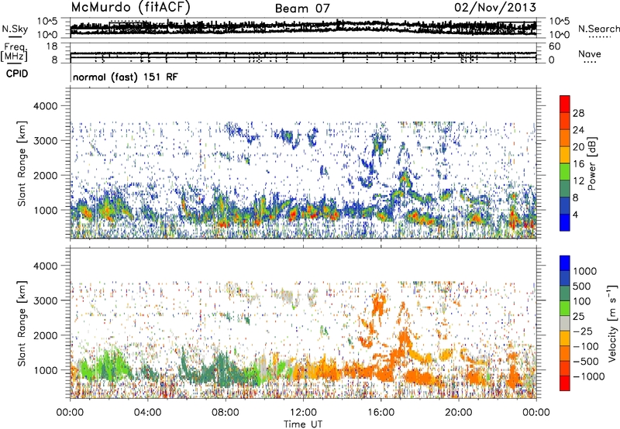The width and height of the screenshot is (620, 429).
Task: Click the '-1000' label on Velocity colorbar
Action: [589, 376]
